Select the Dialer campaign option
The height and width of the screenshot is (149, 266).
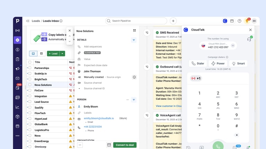pos(198,63)
